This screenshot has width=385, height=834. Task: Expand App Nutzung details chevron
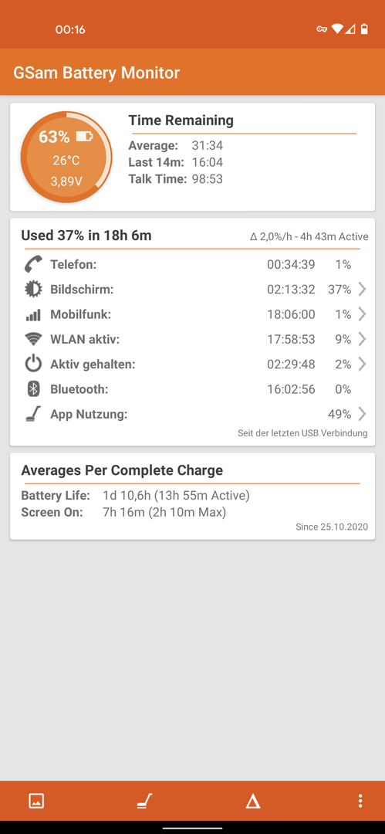tap(362, 415)
